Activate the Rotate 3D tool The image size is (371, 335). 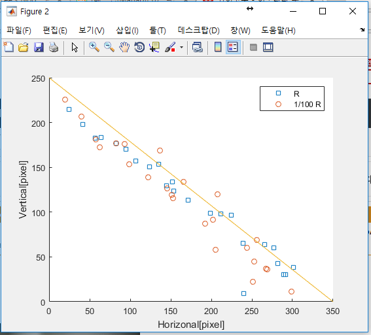[x=139, y=47]
